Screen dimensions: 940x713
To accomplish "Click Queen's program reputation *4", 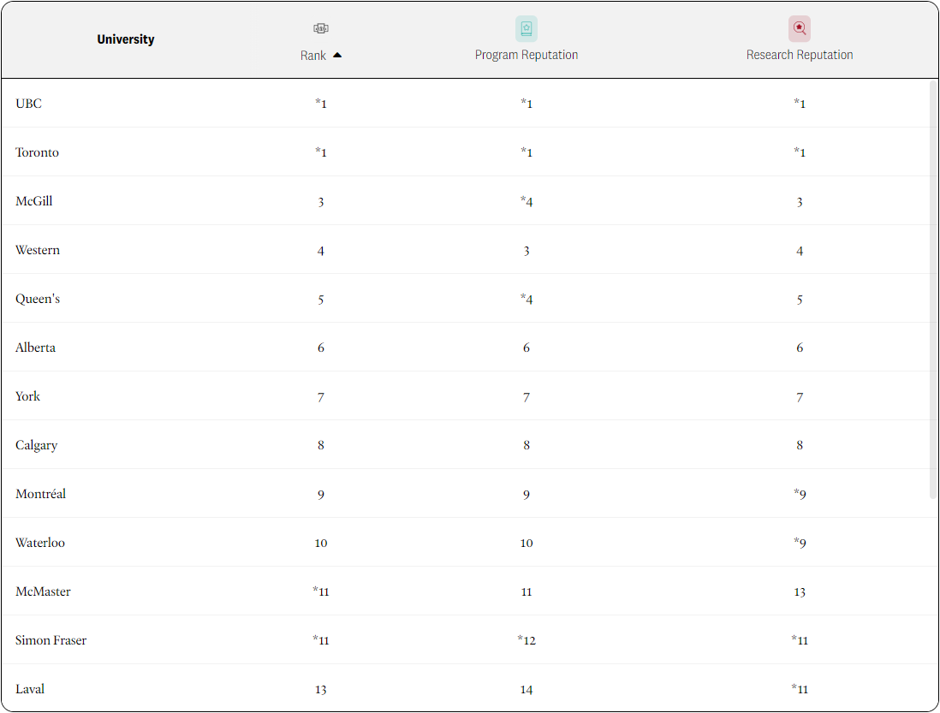I will [x=527, y=299].
